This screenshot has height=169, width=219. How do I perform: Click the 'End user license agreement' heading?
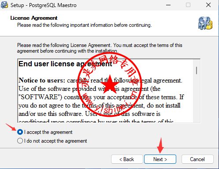pos(65,64)
